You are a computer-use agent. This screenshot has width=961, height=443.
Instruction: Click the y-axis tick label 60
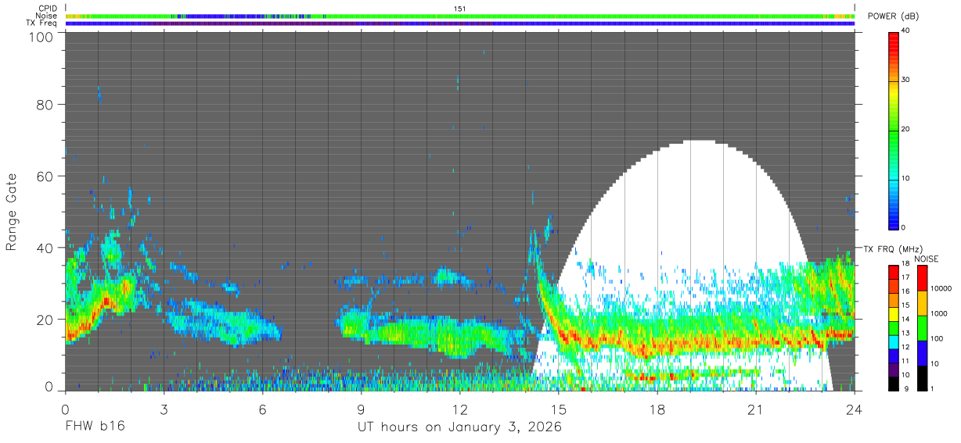coord(45,177)
